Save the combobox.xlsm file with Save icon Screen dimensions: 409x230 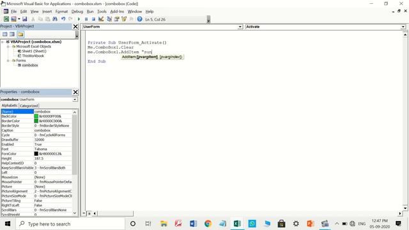pos(24,19)
